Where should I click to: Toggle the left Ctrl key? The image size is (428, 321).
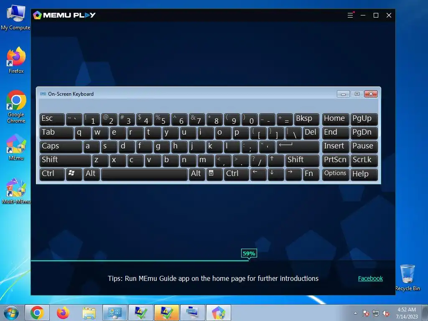[52, 174]
